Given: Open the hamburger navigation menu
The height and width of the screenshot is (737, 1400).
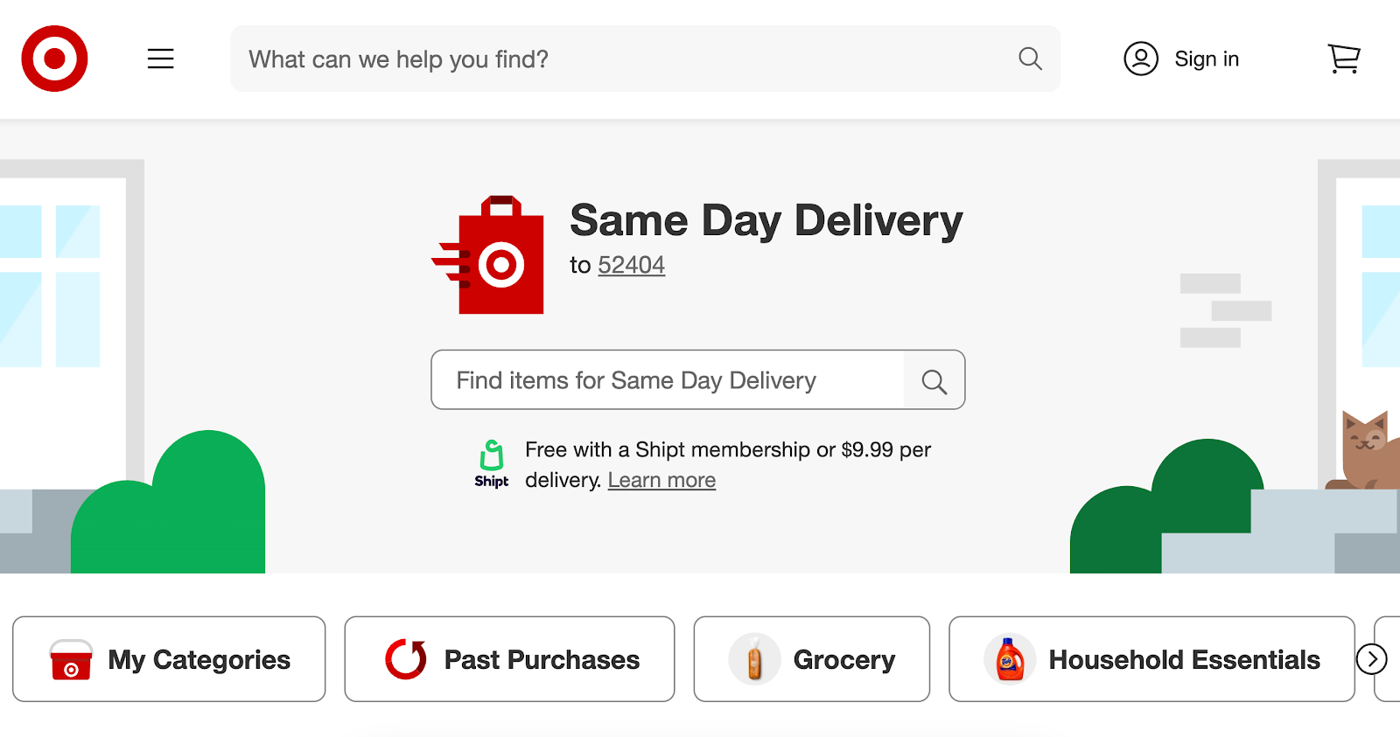Looking at the screenshot, I should pyautogui.click(x=161, y=59).
